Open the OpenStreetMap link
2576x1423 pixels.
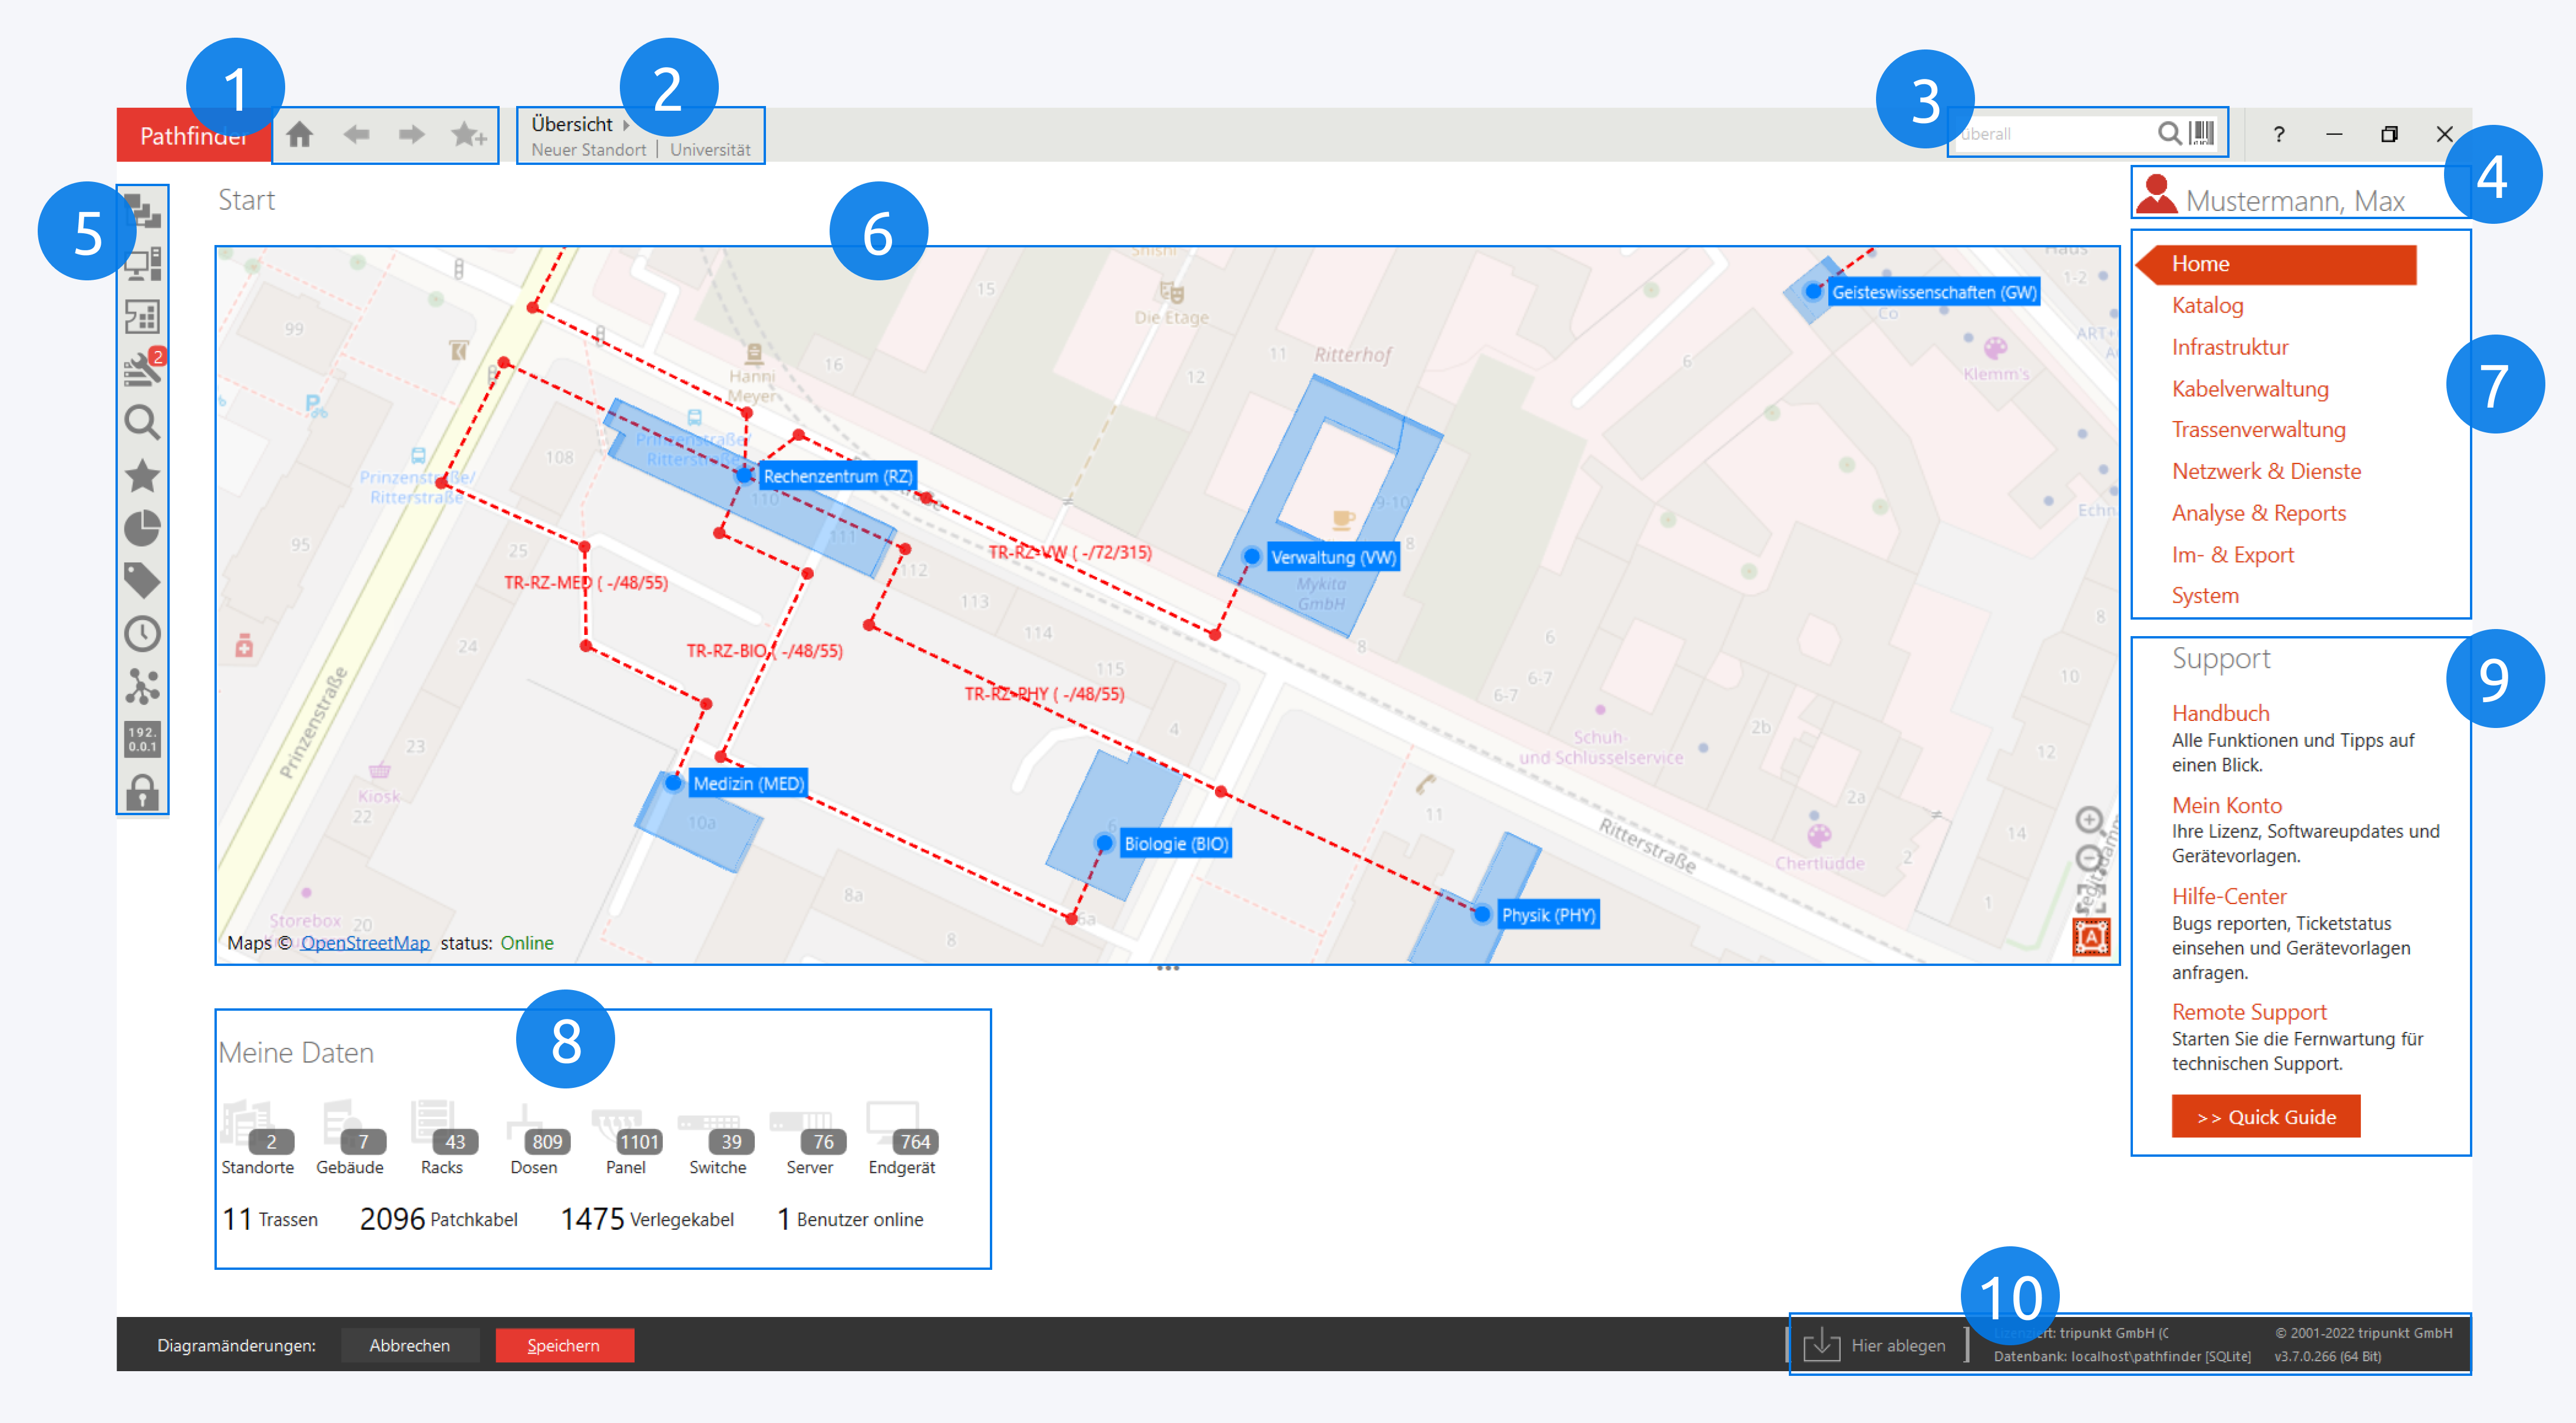click(365, 942)
